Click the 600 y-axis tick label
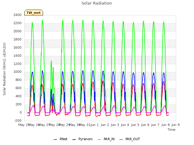The width and height of the screenshot is (194, 145). (x=18, y=88)
